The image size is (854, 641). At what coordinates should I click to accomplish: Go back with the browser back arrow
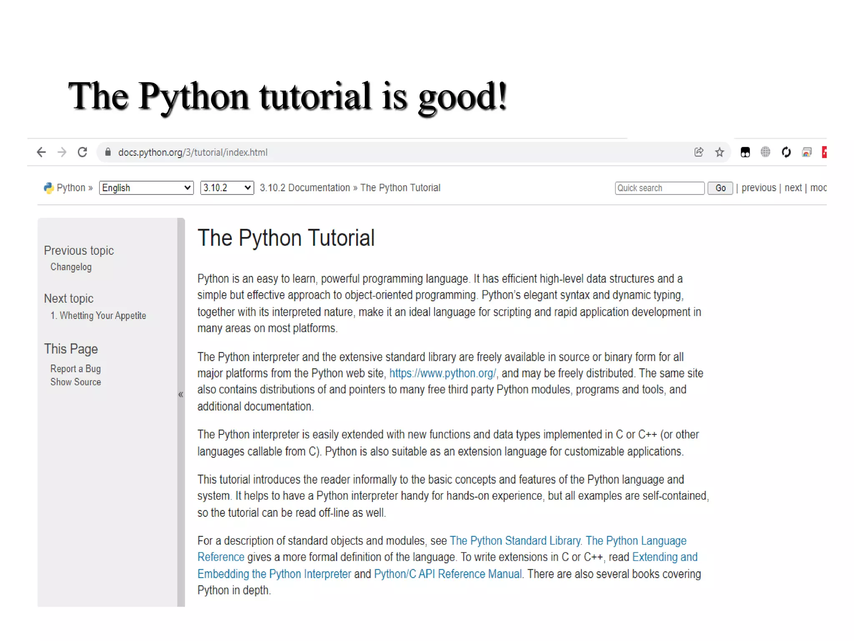click(41, 152)
